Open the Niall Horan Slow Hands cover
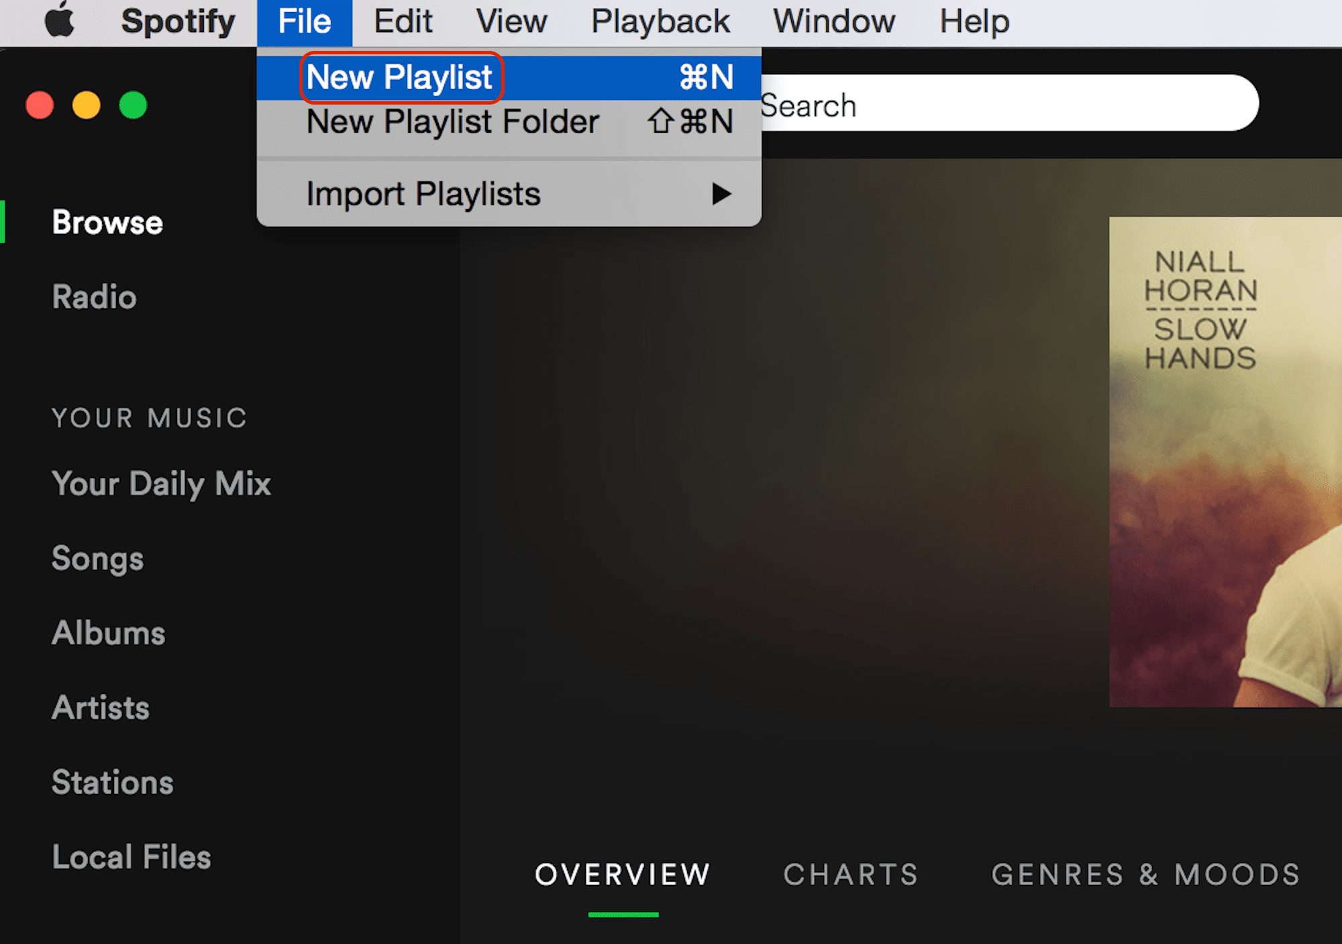Screen dimensions: 1342x944 click(1225, 462)
